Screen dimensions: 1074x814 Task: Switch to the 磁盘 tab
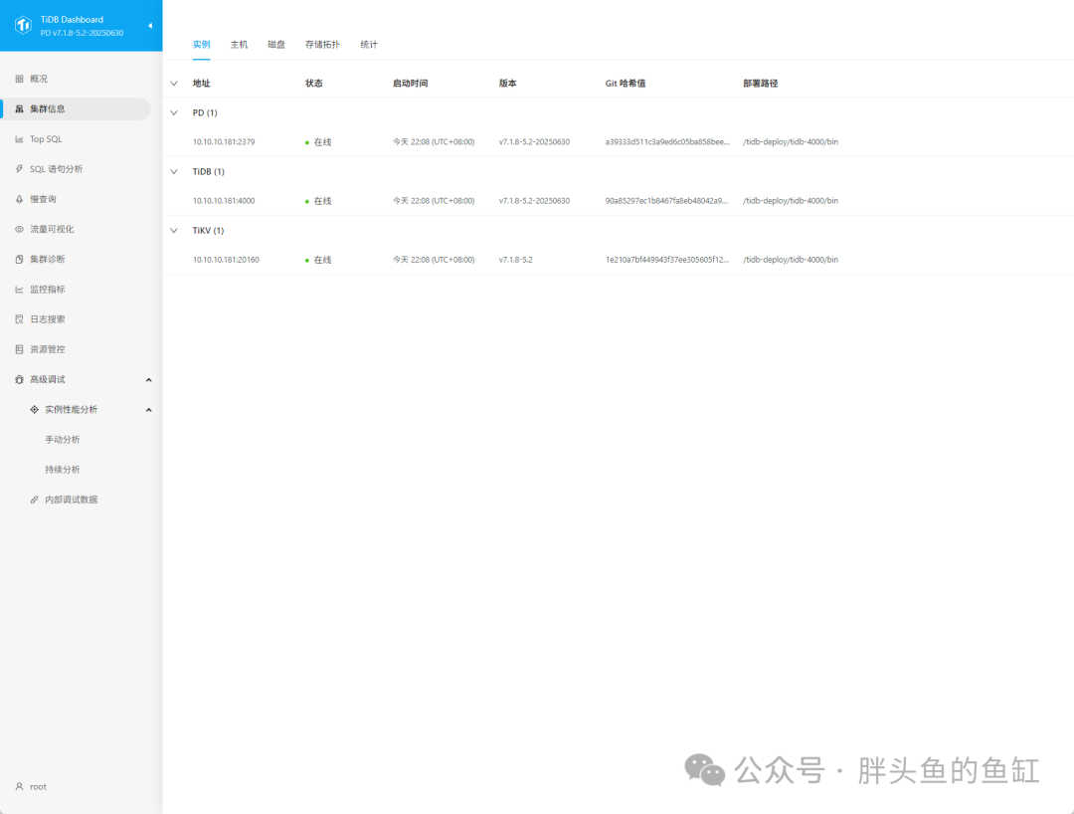[x=276, y=45]
